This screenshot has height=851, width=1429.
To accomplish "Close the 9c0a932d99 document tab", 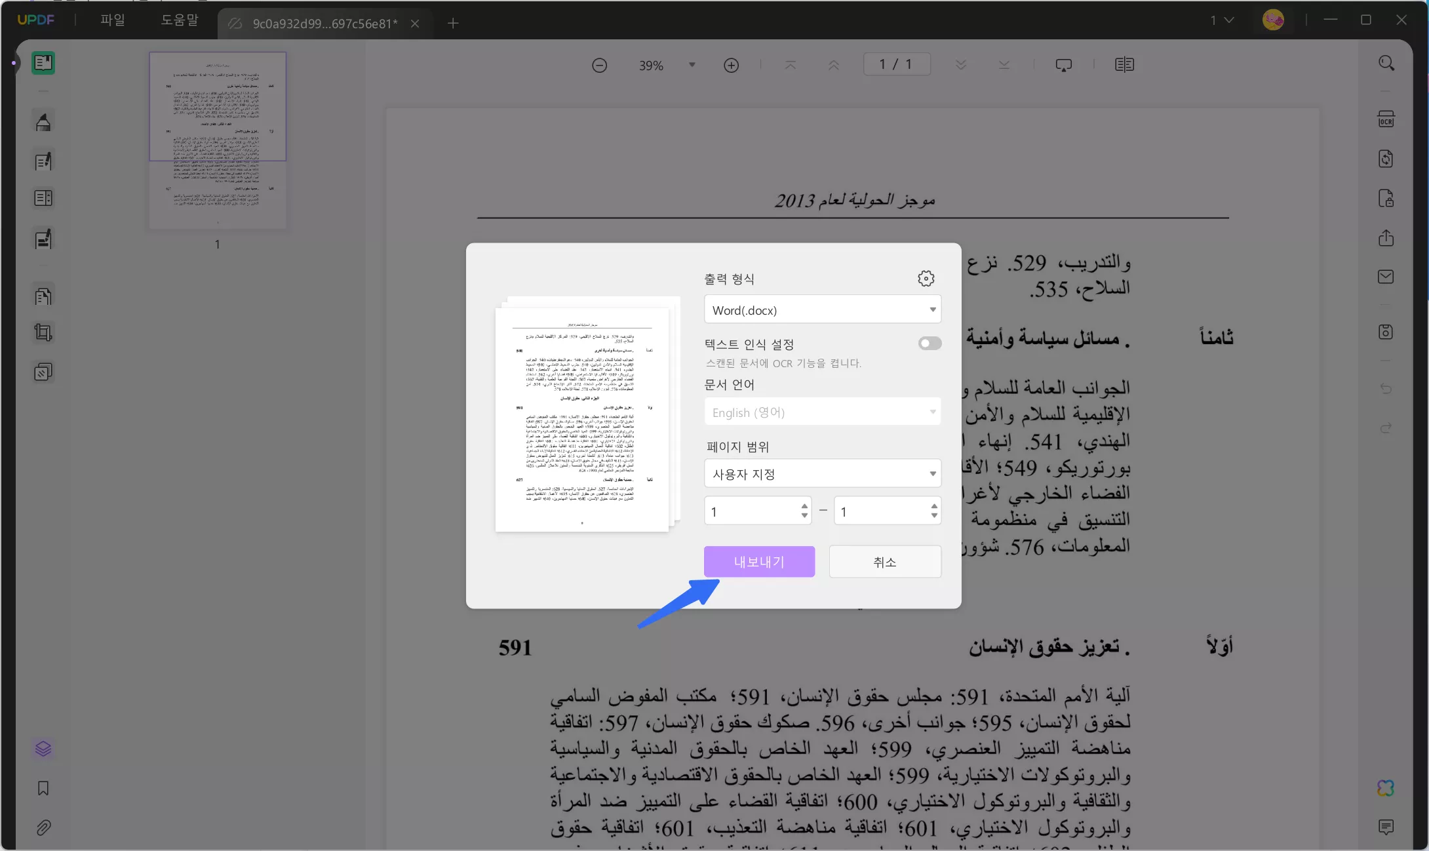I will [x=415, y=24].
